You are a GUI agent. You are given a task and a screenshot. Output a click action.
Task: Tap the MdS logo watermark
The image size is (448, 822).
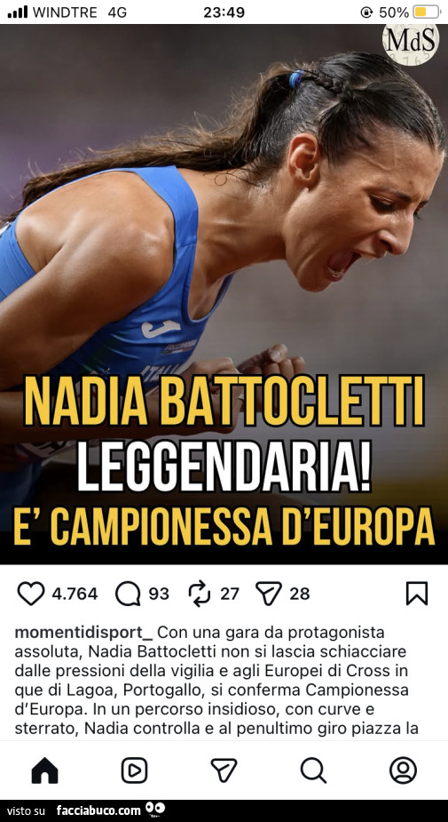(x=411, y=44)
